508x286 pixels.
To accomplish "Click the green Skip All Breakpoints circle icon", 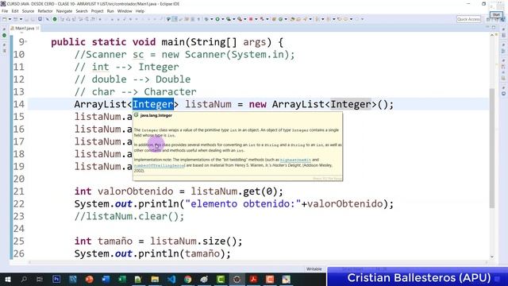I will coord(55,19).
